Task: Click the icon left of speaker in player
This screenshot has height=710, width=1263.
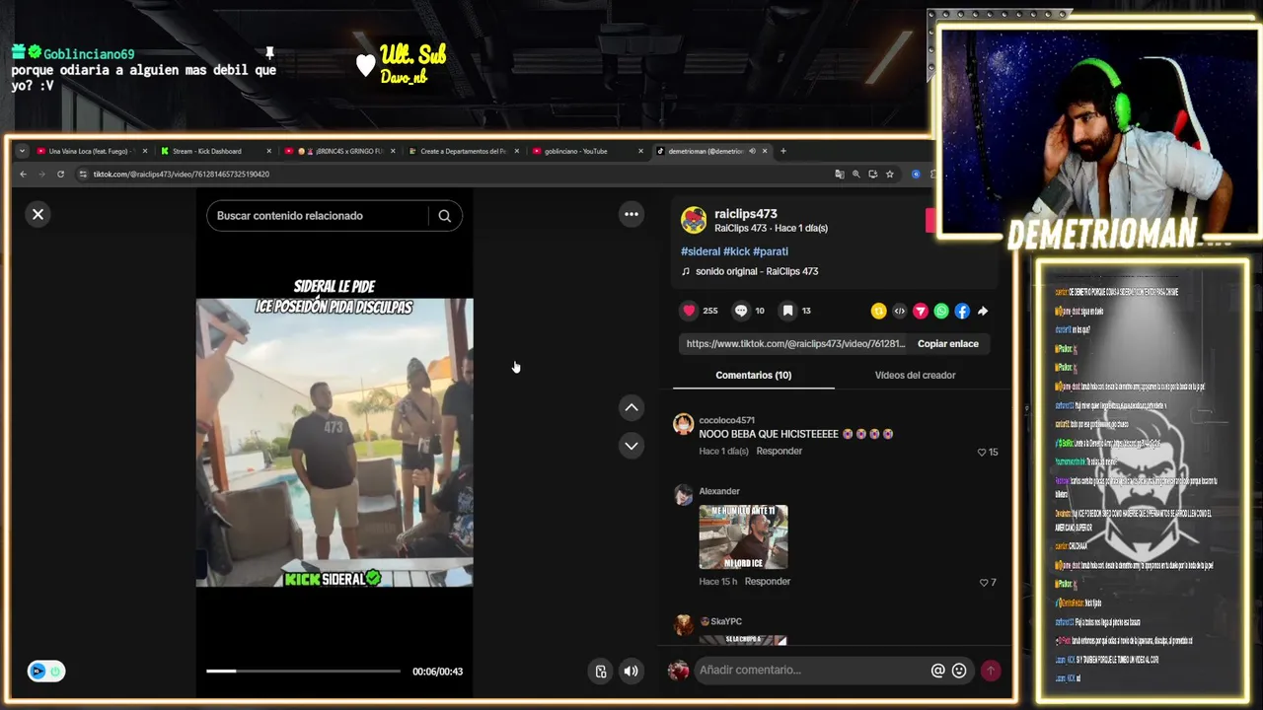Action: pos(601,672)
